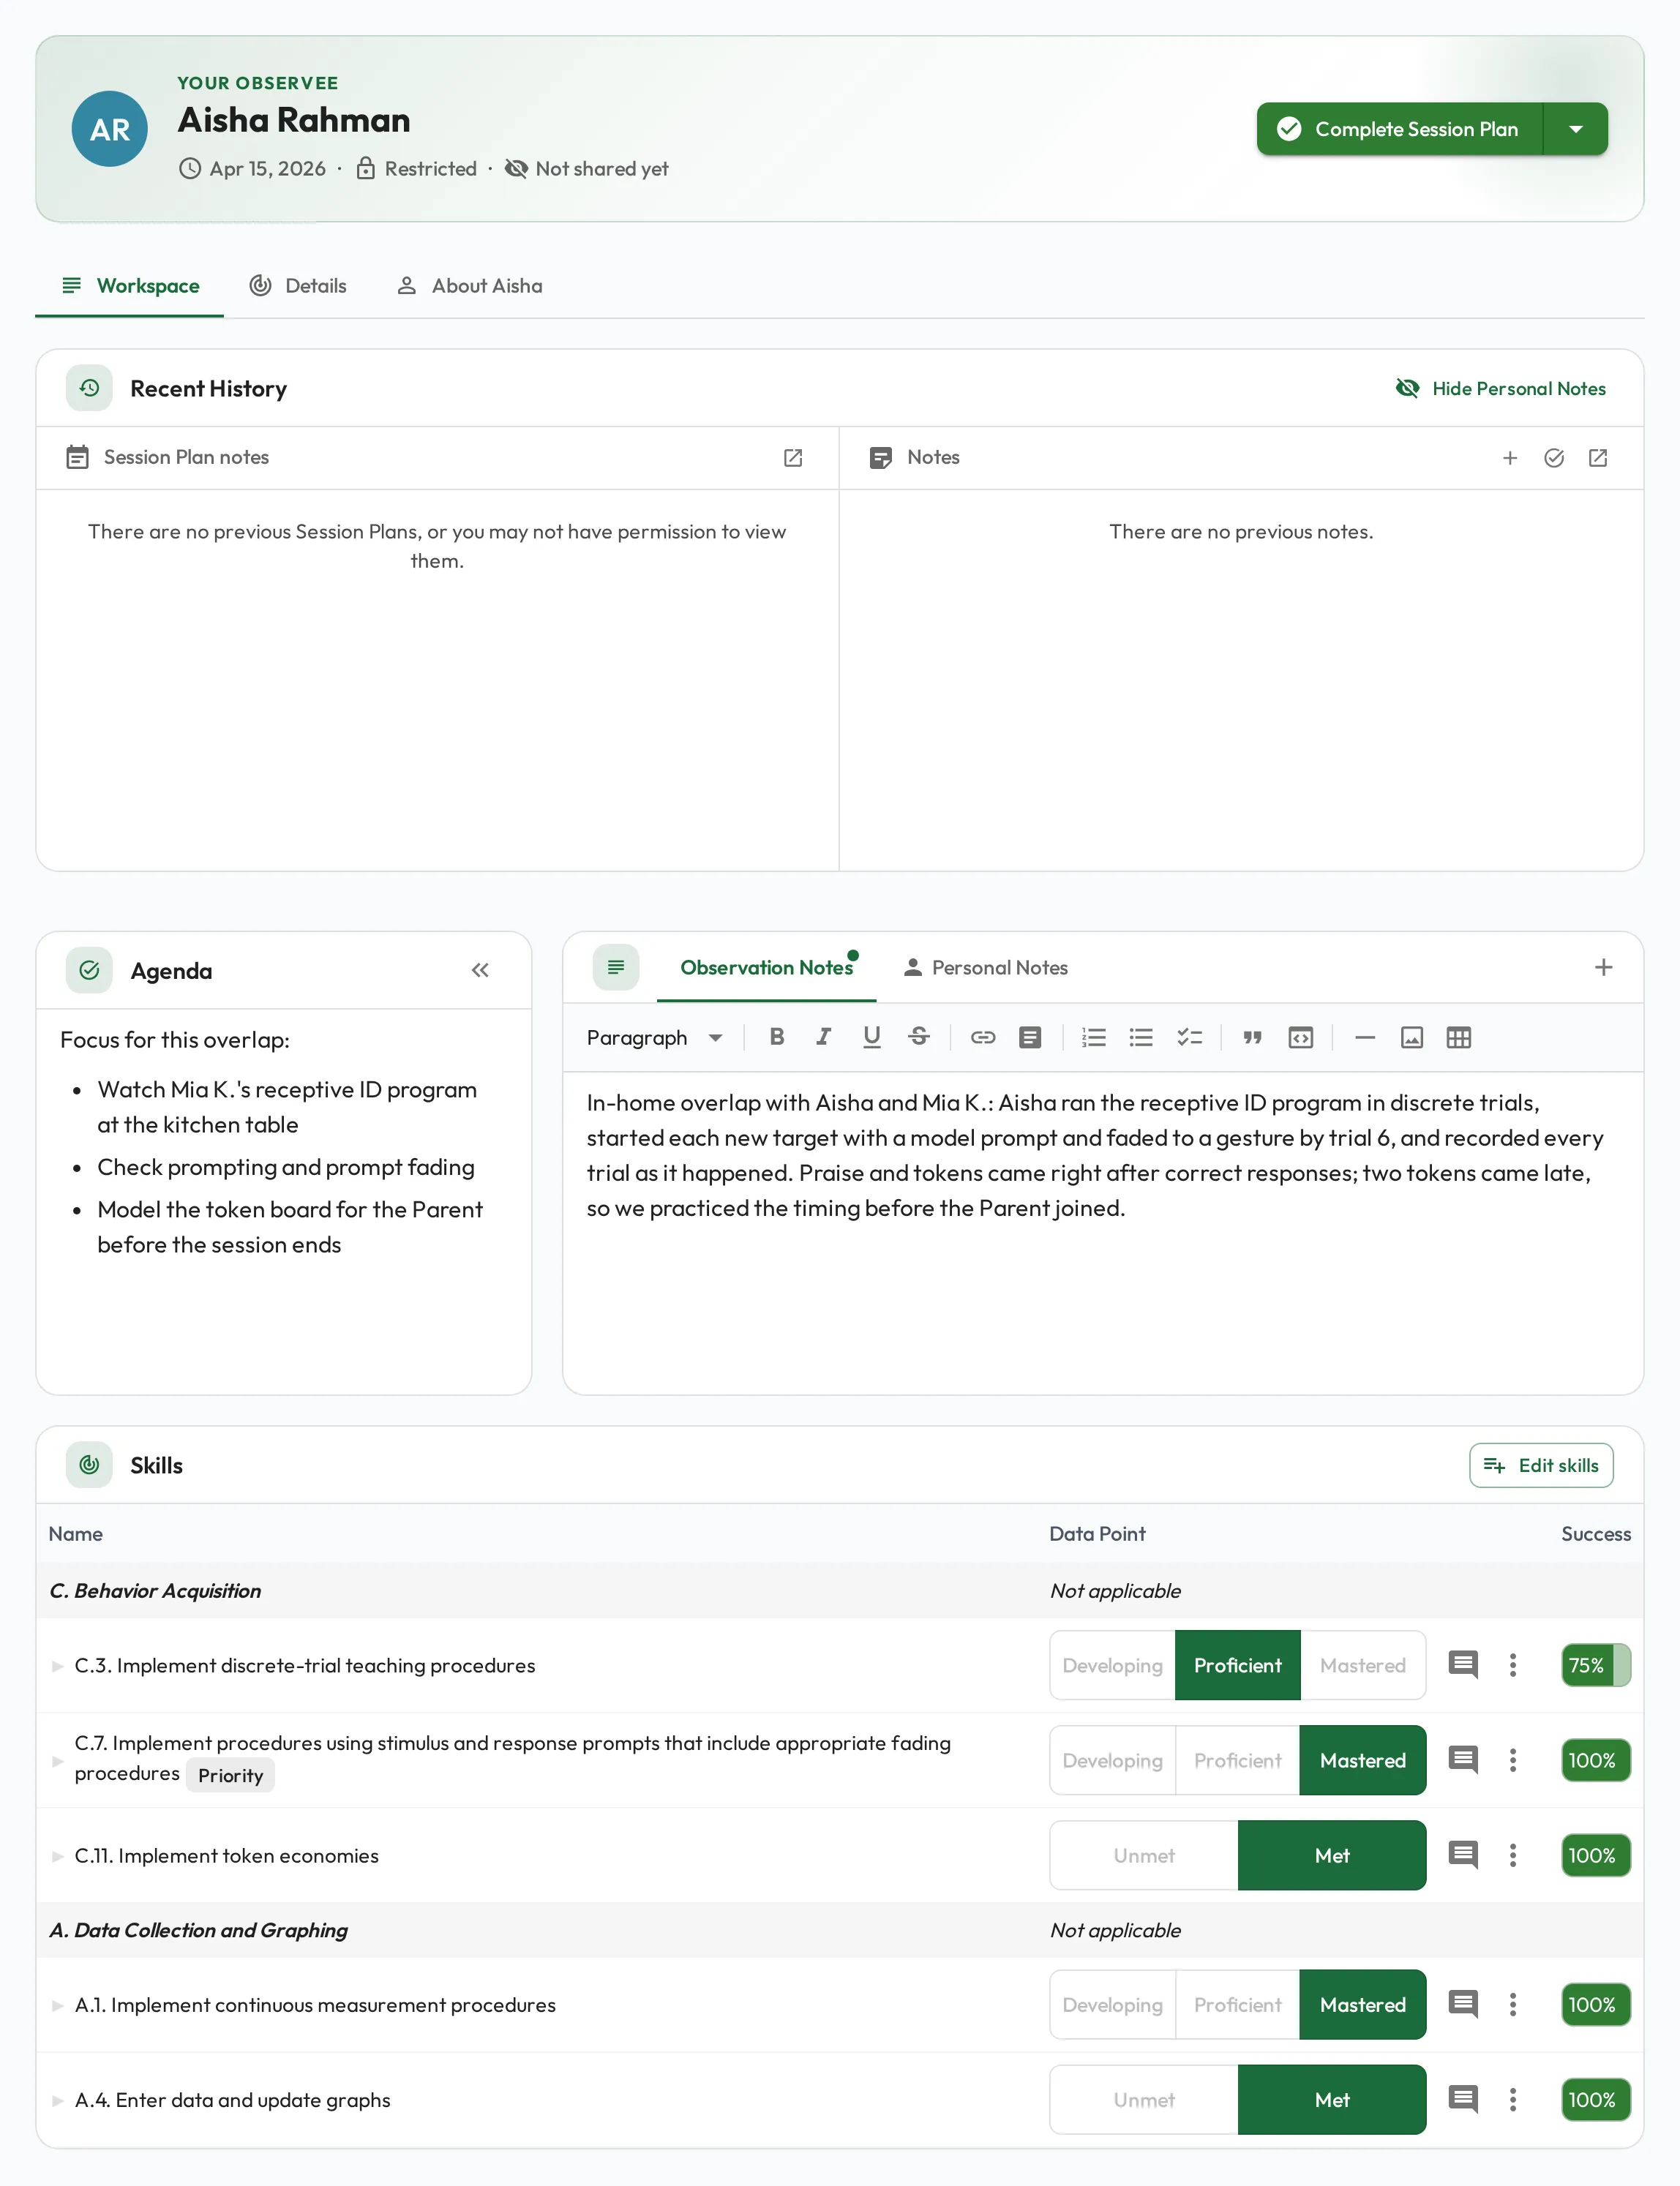
Task: Apply bold formatting in editor toolbar
Action: pos(777,1037)
